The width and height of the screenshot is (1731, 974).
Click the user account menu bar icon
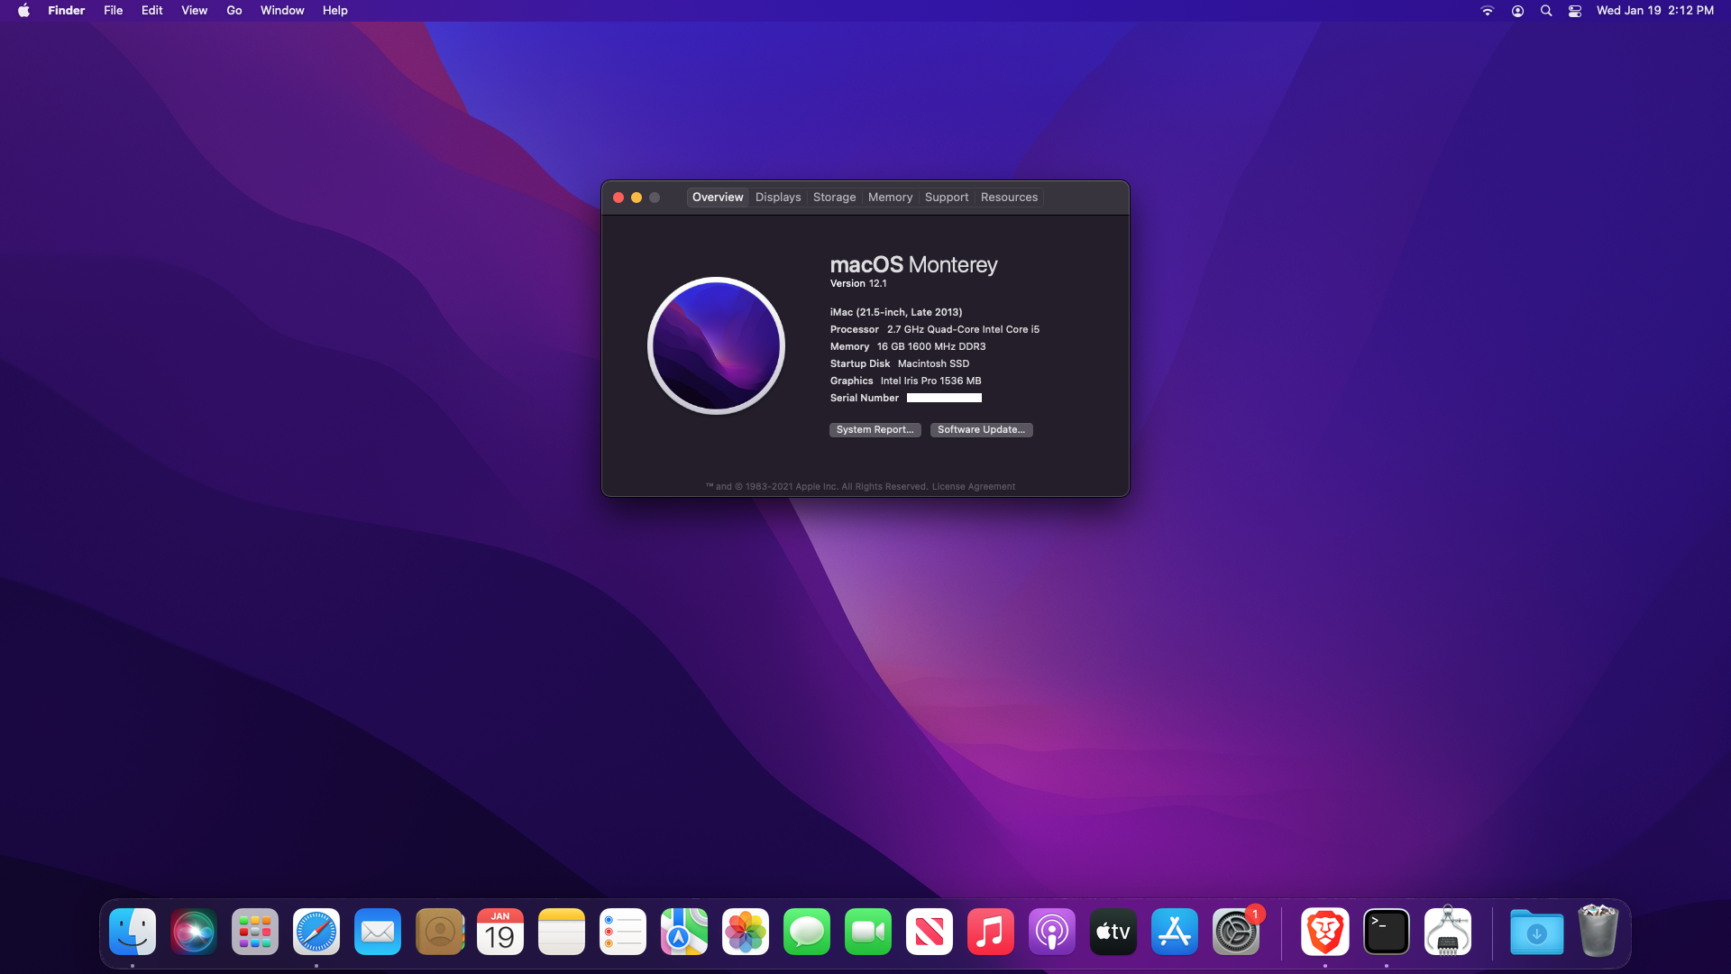tap(1518, 11)
